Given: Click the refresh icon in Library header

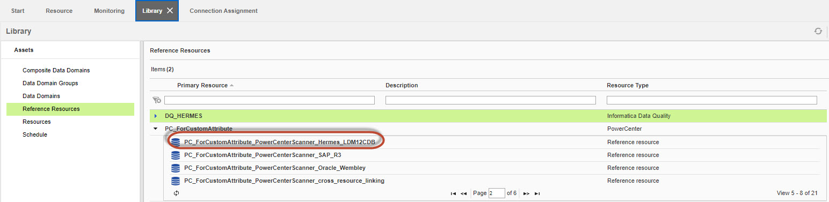Looking at the screenshot, I should tap(818, 31).
